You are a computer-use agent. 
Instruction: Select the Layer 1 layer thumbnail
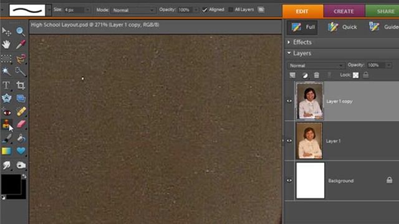pyautogui.click(x=309, y=141)
